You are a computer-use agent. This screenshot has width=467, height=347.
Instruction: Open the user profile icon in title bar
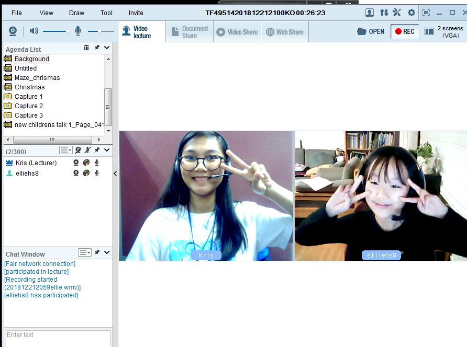(370, 13)
